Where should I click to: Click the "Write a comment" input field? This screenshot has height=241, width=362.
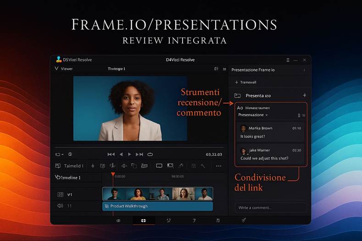271,208
